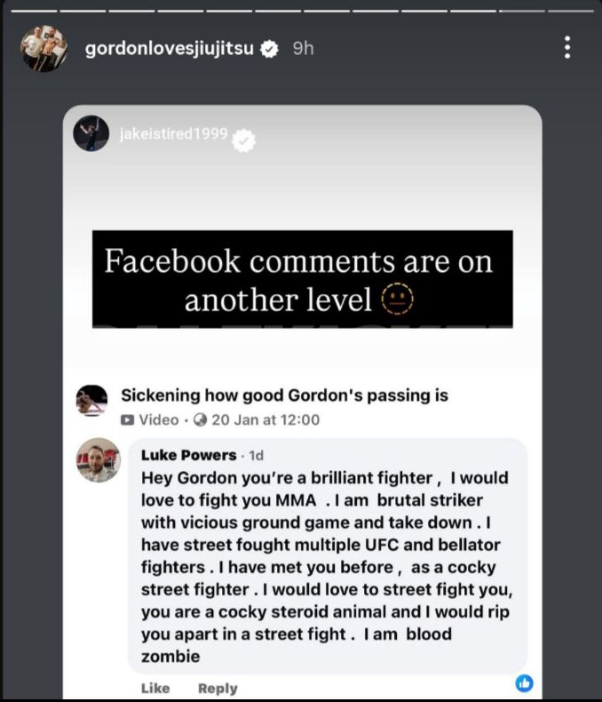Open gordonlovesjiujitsu's profile picture
The width and height of the screenshot is (602, 702).
(x=44, y=49)
